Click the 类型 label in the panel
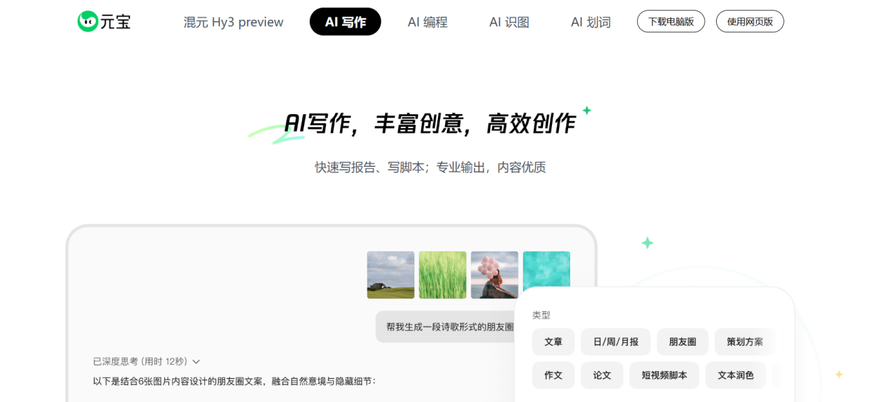 [541, 315]
